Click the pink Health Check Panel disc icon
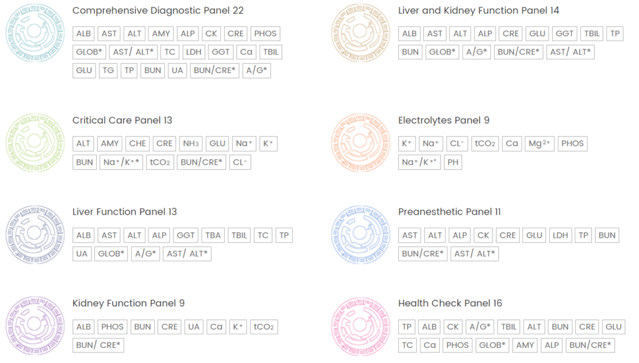 tap(361, 326)
